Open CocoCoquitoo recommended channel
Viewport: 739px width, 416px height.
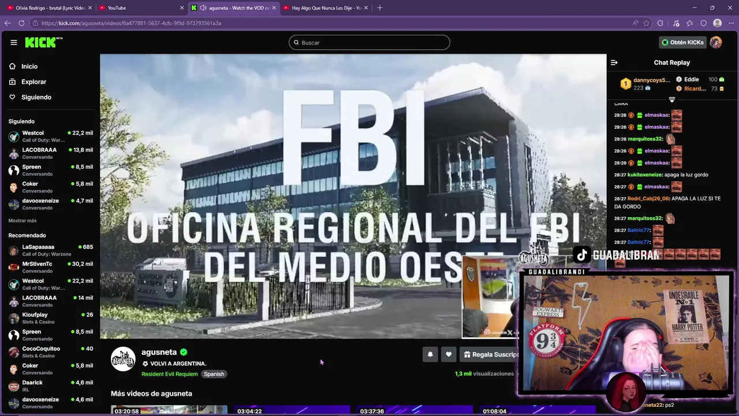51,352
